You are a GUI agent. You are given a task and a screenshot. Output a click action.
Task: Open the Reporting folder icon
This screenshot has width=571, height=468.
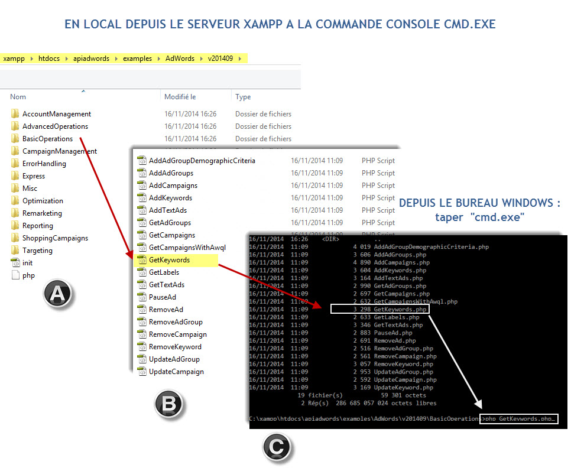pyautogui.click(x=15, y=225)
